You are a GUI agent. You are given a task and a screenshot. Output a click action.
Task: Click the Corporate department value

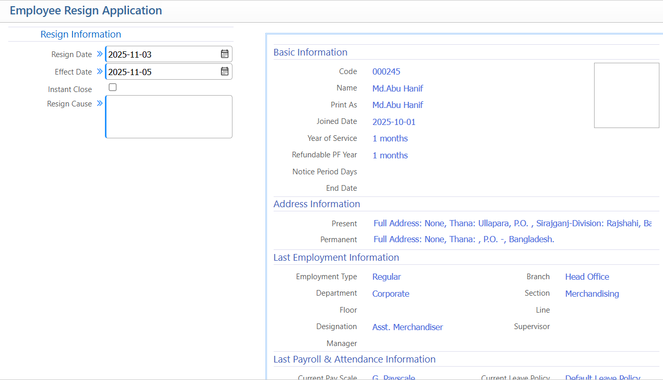(391, 294)
